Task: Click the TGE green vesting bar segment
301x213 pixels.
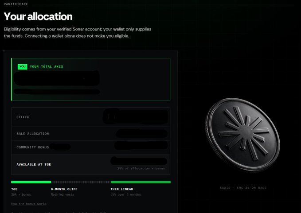Action: click(31, 182)
